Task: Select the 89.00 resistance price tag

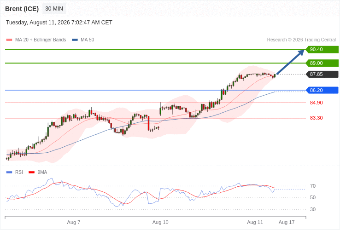Action: tap(322, 63)
